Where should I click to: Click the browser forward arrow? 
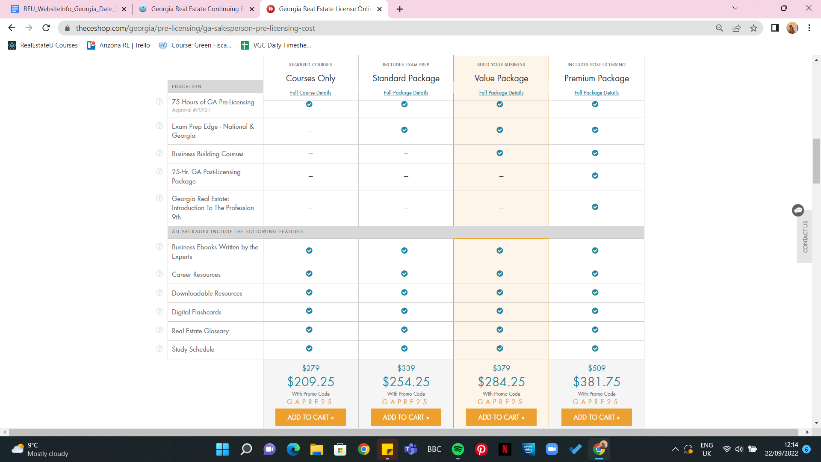click(29, 28)
